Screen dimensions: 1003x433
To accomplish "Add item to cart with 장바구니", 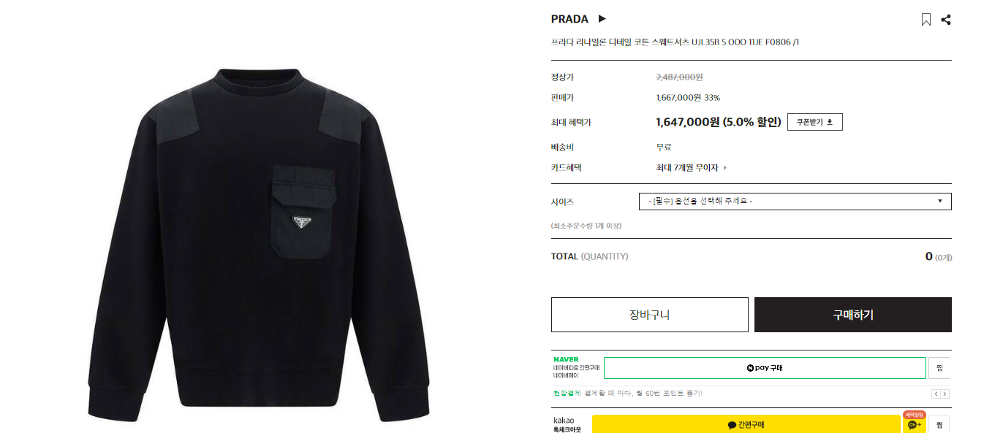I will [x=650, y=315].
